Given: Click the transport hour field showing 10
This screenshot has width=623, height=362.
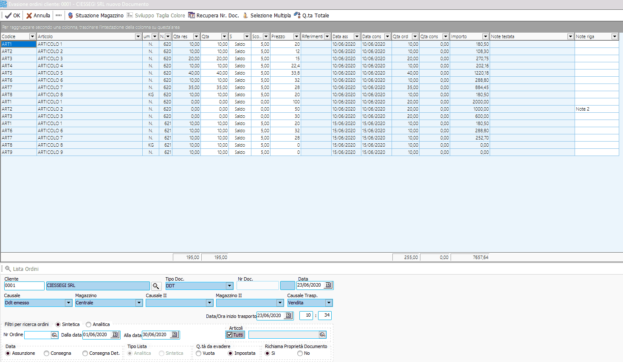Looking at the screenshot, I should pos(306,316).
